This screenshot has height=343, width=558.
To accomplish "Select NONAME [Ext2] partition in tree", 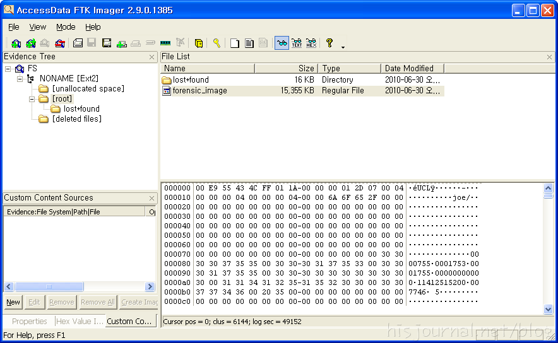I will (x=69, y=78).
